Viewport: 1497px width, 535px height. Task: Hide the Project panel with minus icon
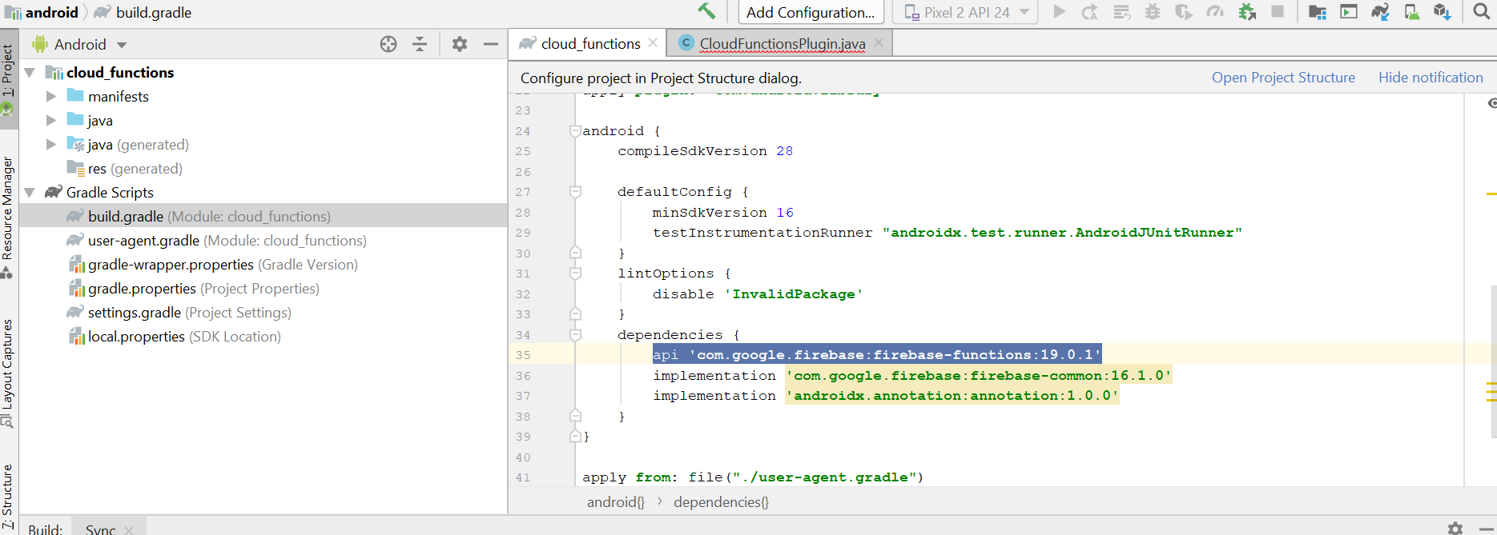(x=491, y=45)
